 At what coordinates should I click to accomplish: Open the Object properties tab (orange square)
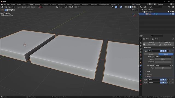(x=141, y=63)
